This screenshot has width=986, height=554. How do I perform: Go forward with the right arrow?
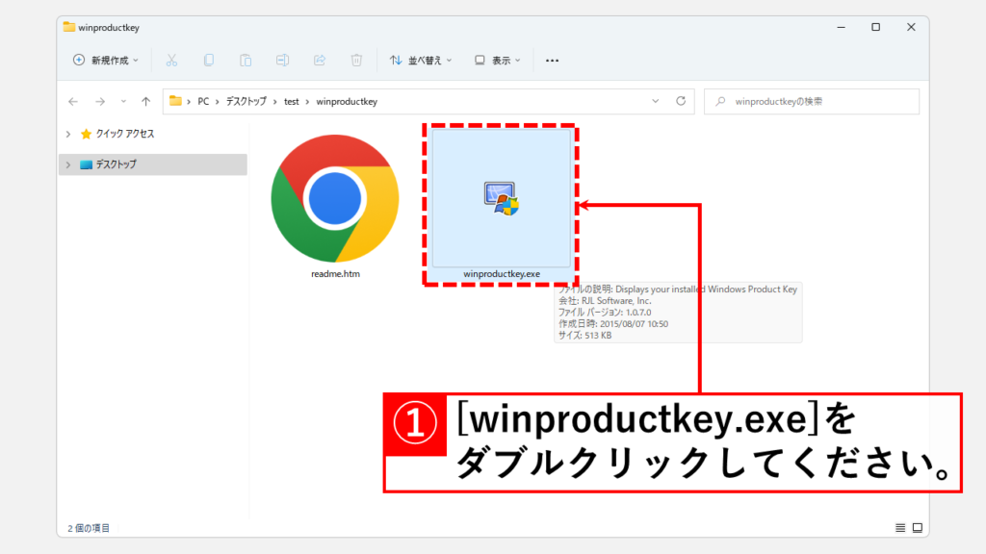(x=100, y=101)
